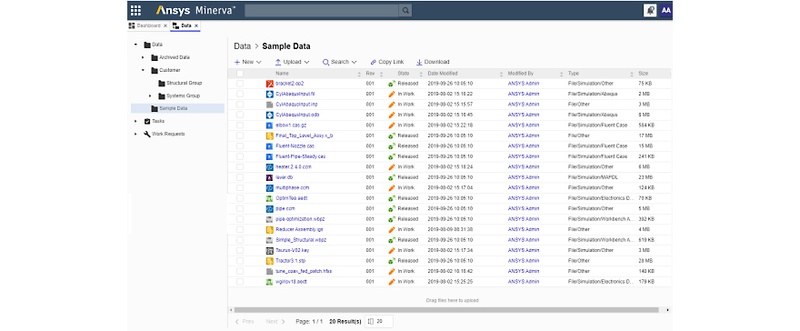The height and width of the screenshot is (331, 800).
Task: Click the Archived Data folder icon
Action: click(155, 57)
